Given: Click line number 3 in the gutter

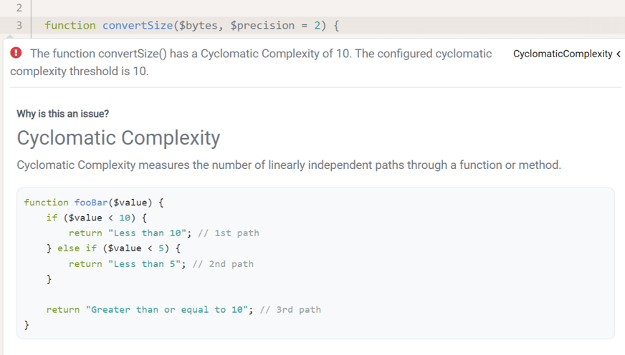Looking at the screenshot, I should click(x=19, y=26).
